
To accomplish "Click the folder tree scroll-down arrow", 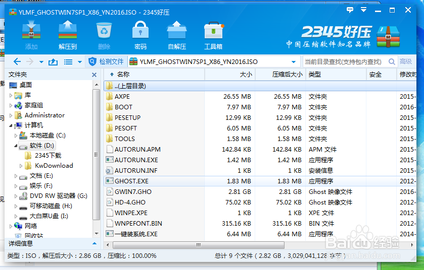I will coord(97,234).
